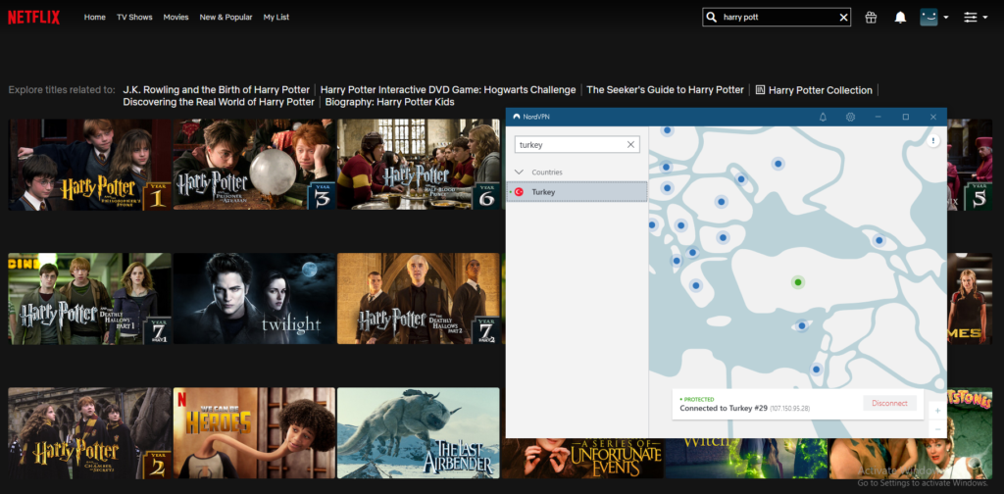Open the sliders settings icon on Netflix

(x=971, y=18)
